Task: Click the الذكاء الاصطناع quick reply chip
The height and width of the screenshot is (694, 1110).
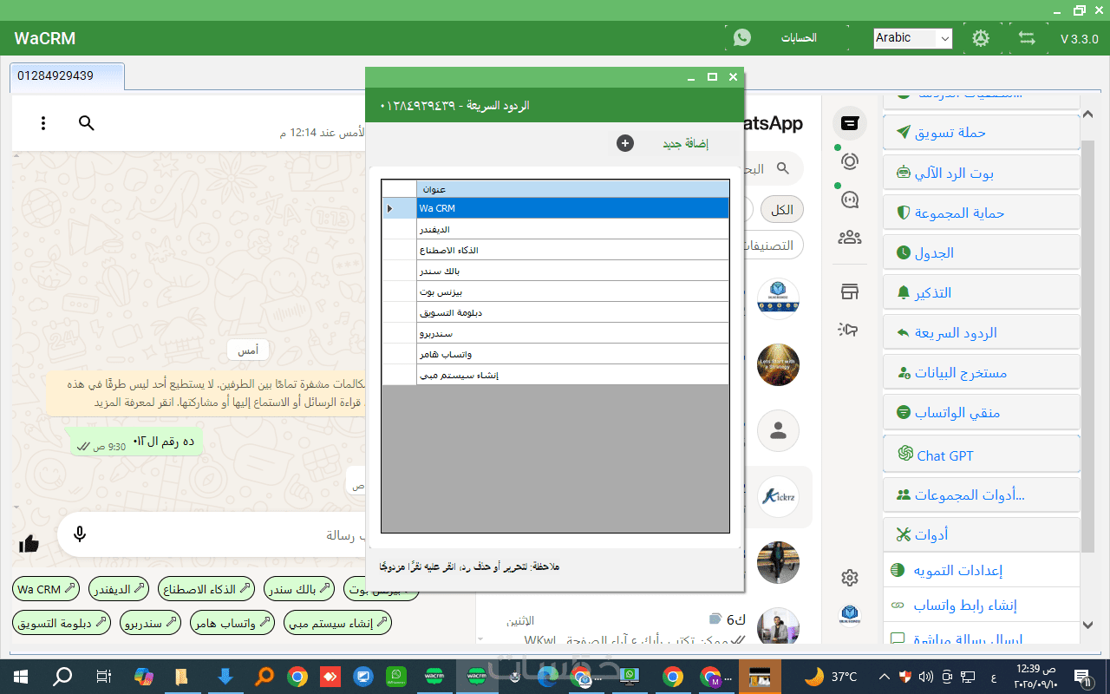Action: pos(207,589)
